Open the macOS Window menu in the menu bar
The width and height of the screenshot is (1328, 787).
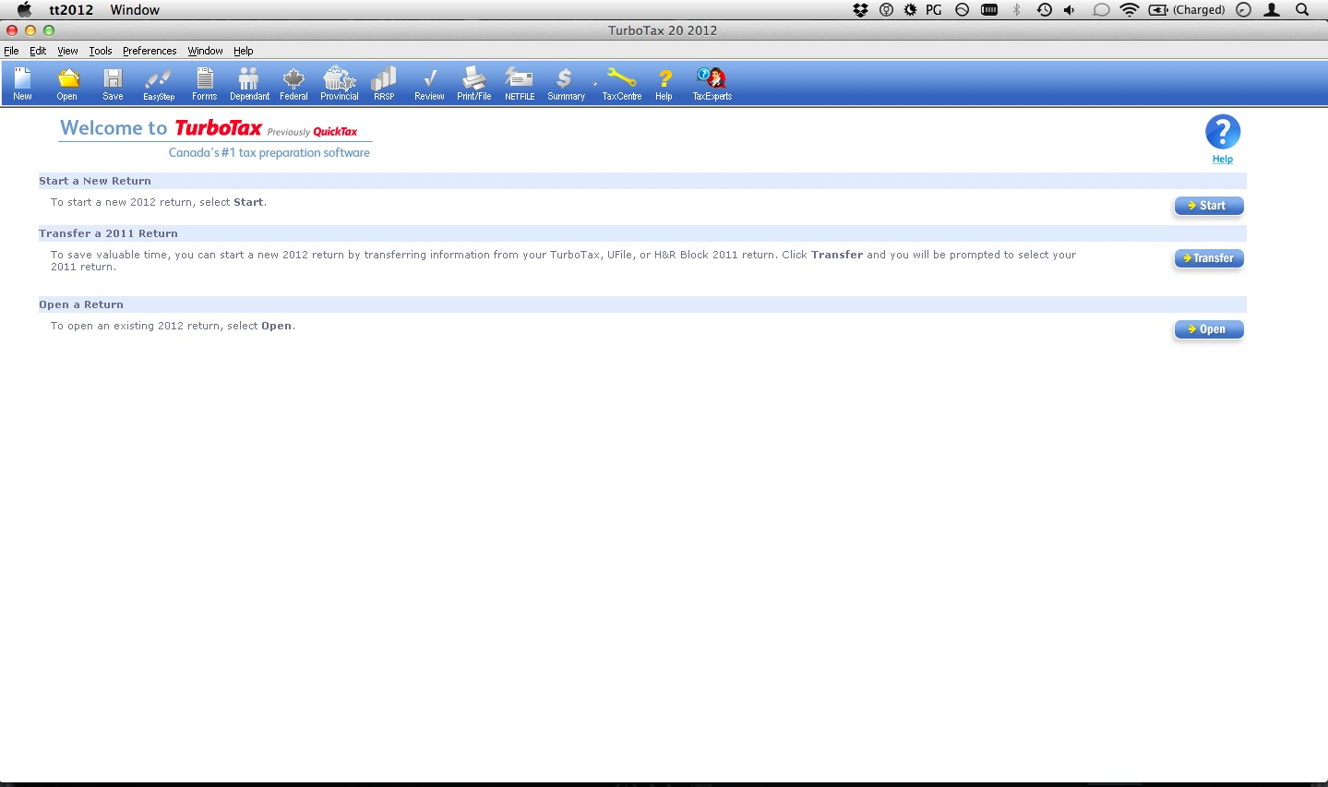[x=135, y=9]
